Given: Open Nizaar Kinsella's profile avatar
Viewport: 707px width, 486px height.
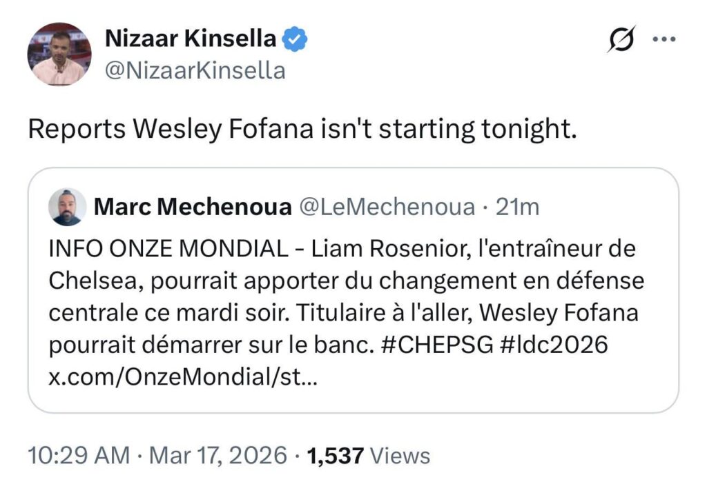Looking at the screenshot, I should point(59,52).
